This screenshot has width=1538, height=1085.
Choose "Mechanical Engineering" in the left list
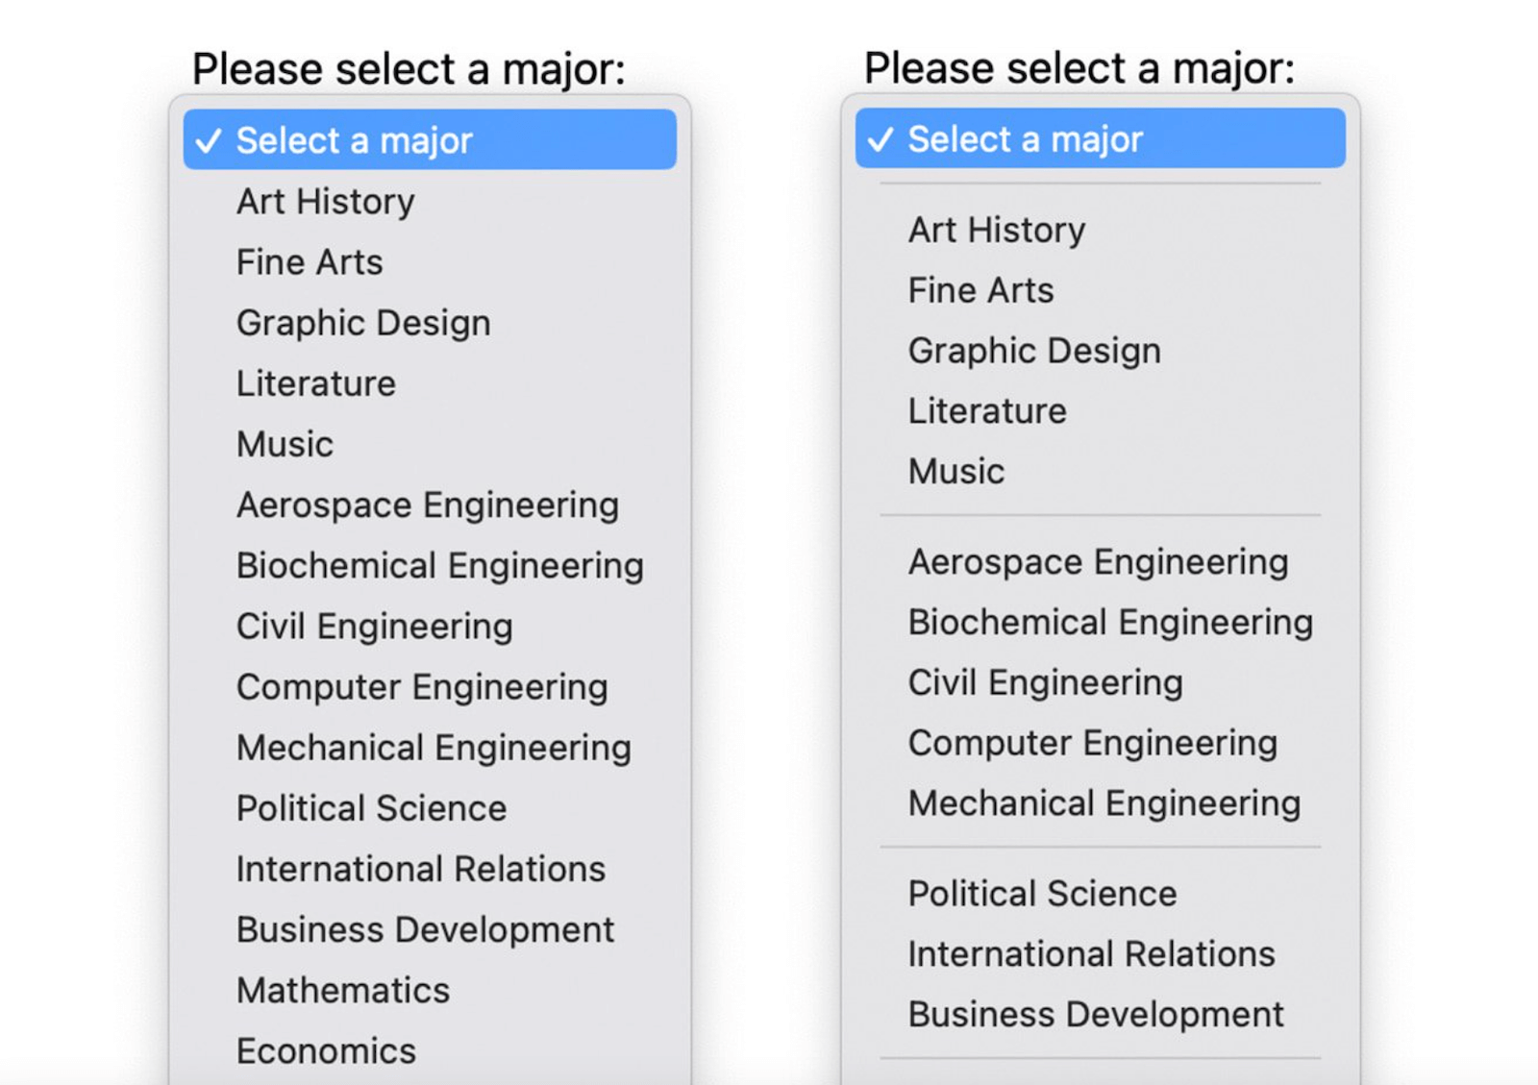click(433, 748)
